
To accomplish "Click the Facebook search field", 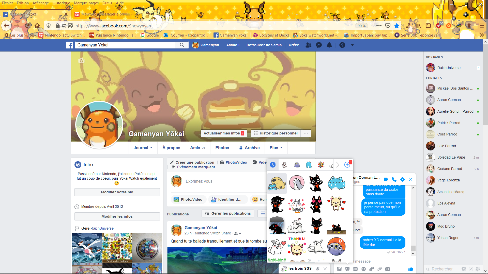I will 125,45.
